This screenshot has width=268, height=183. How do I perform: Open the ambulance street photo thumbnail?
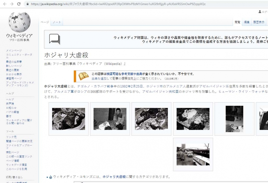(193, 155)
